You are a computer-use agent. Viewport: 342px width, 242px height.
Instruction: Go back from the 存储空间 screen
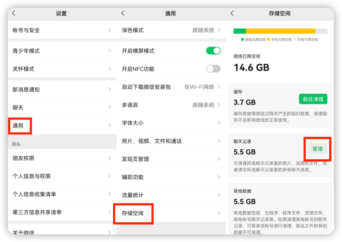[232, 13]
